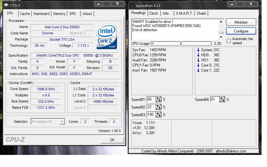Click the Instructions list 'MMX, SSE, SSE2...'
267x167 pixels.
(75, 74)
